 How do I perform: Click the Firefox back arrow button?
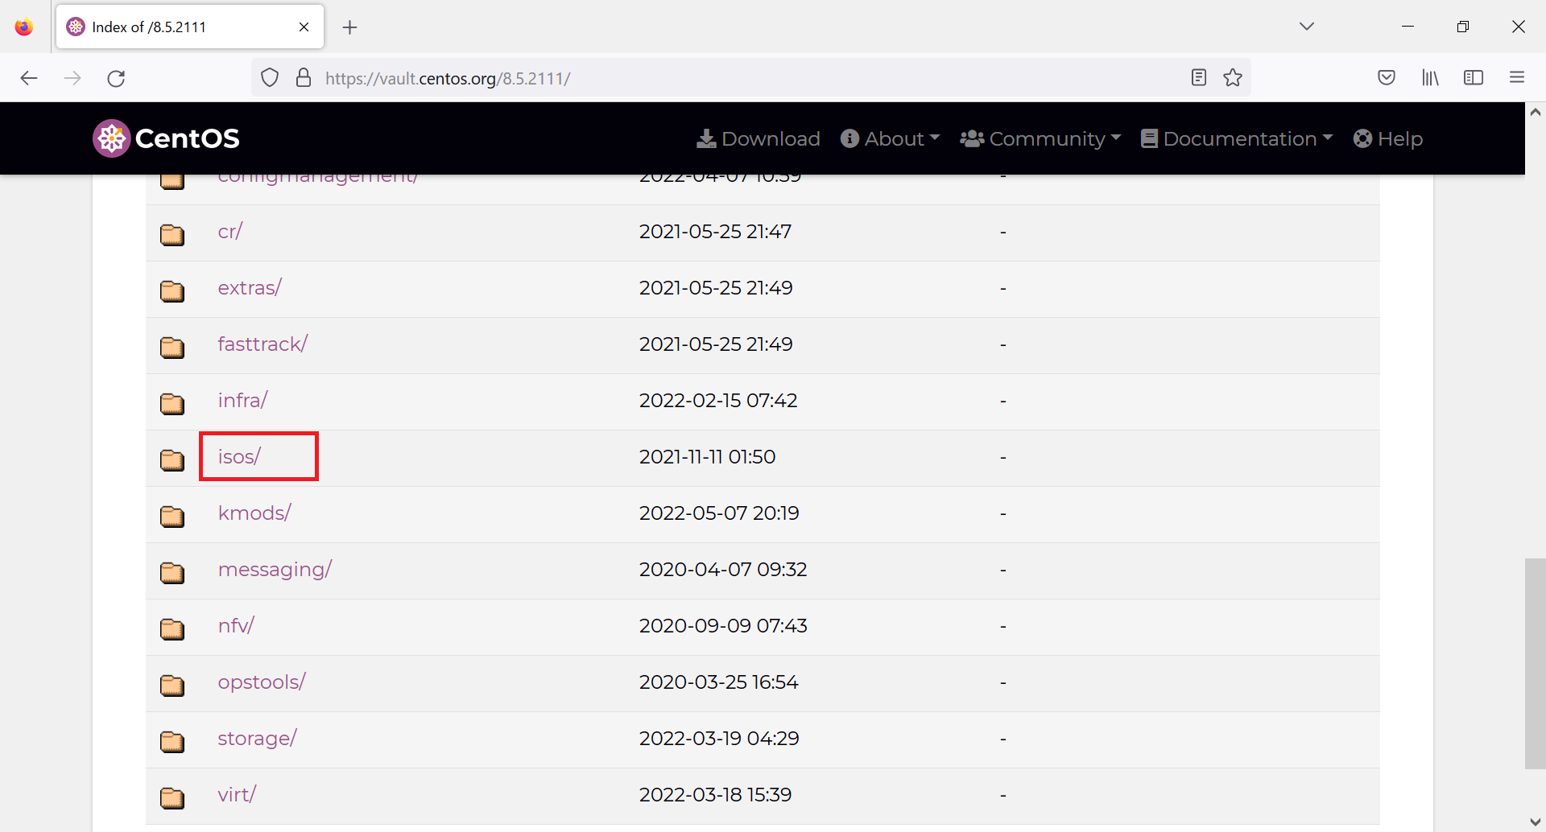[x=29, y=78]
